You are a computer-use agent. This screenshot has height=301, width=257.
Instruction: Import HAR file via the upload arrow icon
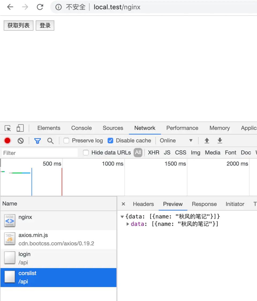tap(207, 140)
